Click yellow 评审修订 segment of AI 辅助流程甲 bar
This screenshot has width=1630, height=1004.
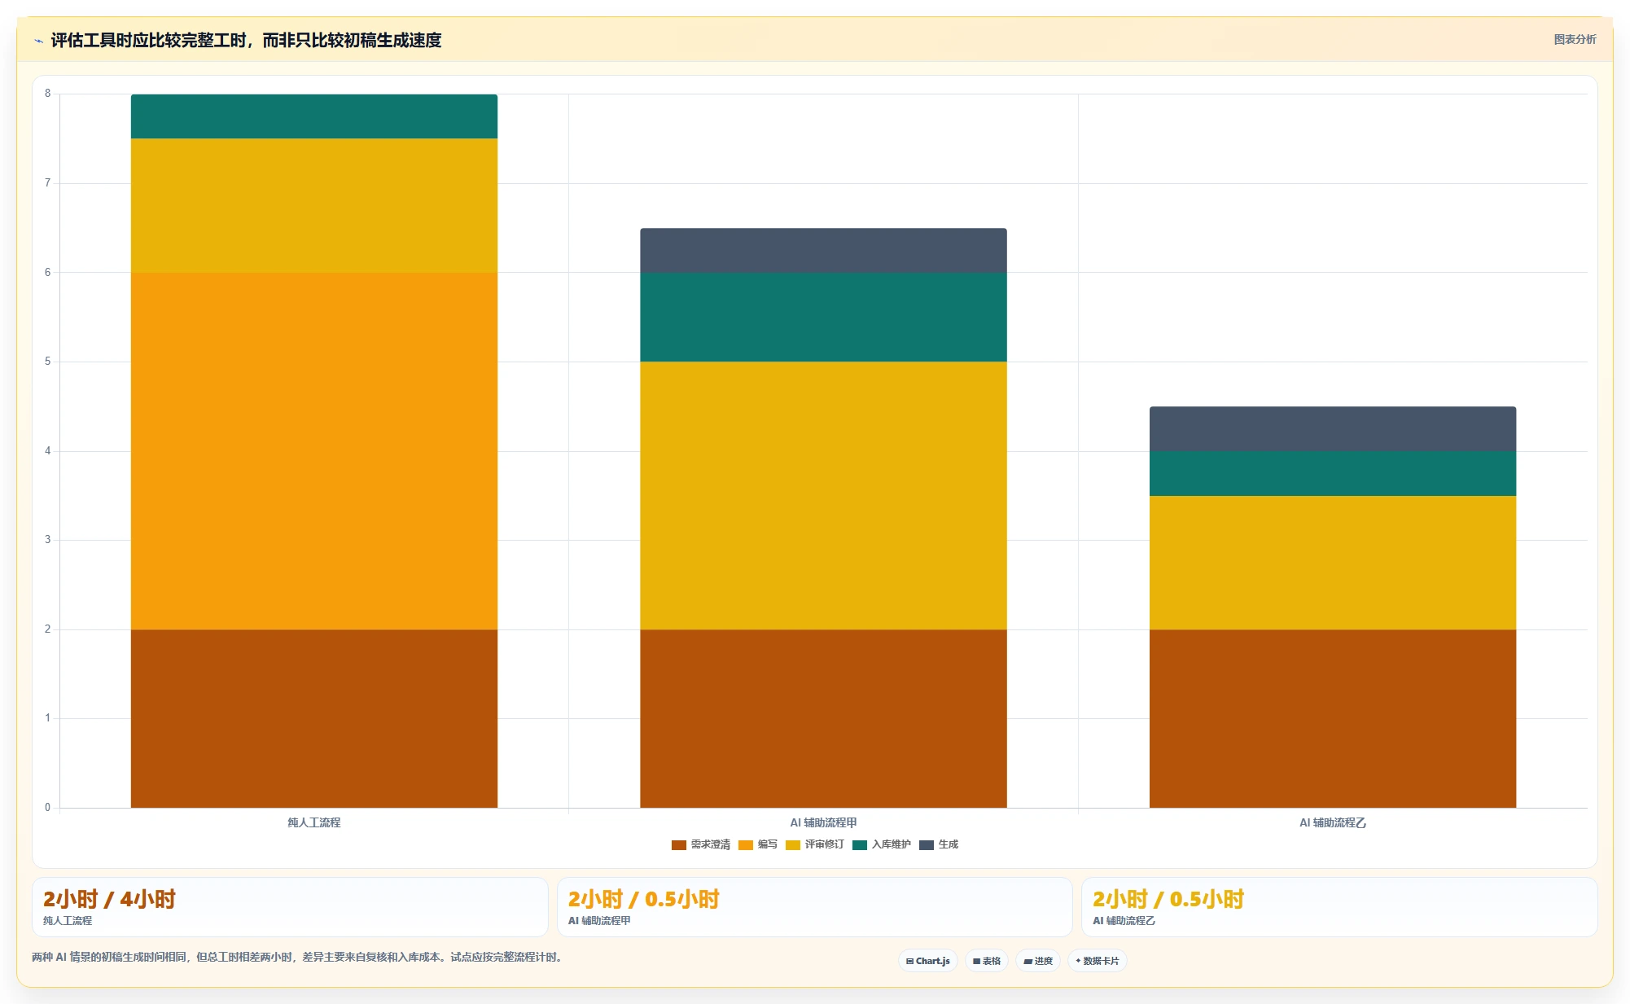point(823,495)
